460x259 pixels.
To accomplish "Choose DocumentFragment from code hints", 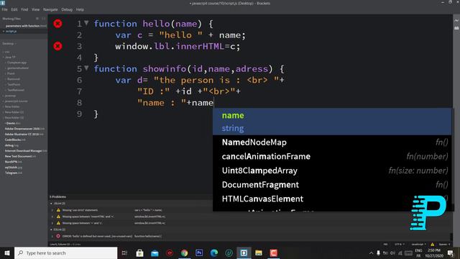I will (332, 184).
